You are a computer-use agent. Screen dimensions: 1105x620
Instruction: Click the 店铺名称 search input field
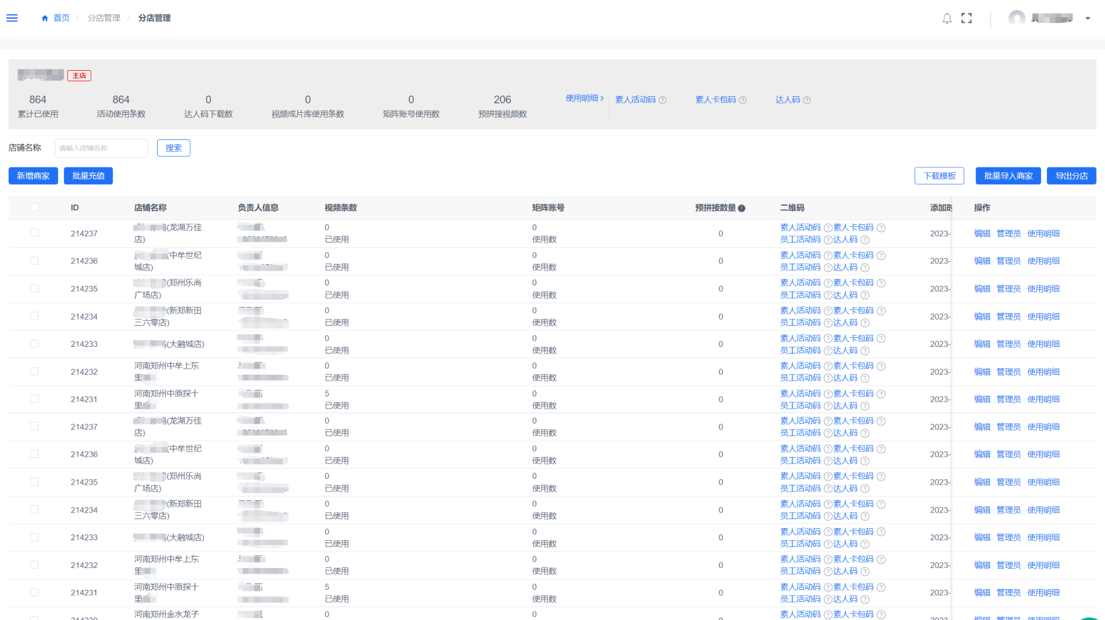click(x=101, y=148)
